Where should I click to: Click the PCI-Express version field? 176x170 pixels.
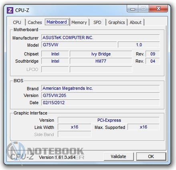[109, 120]
